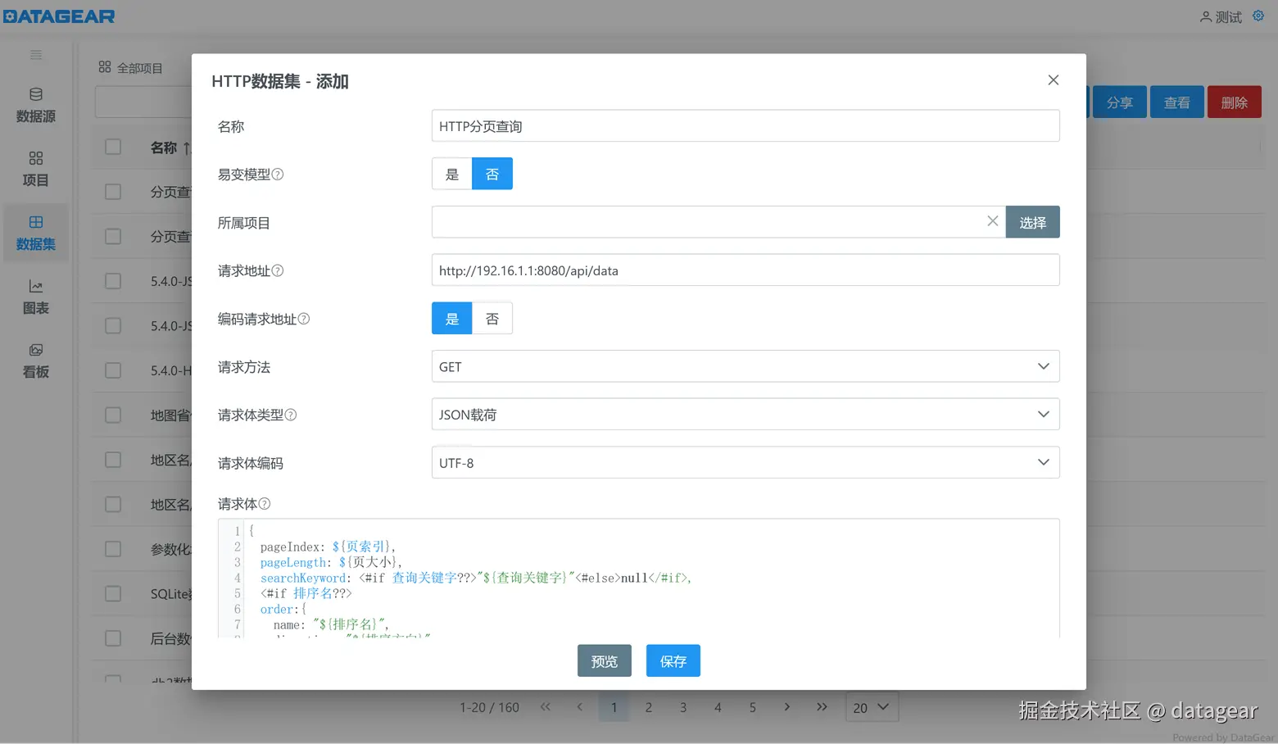Sort by 名称 column arrow
Image resolution: width=1278 pixels, height=744 pixels.
187,148
